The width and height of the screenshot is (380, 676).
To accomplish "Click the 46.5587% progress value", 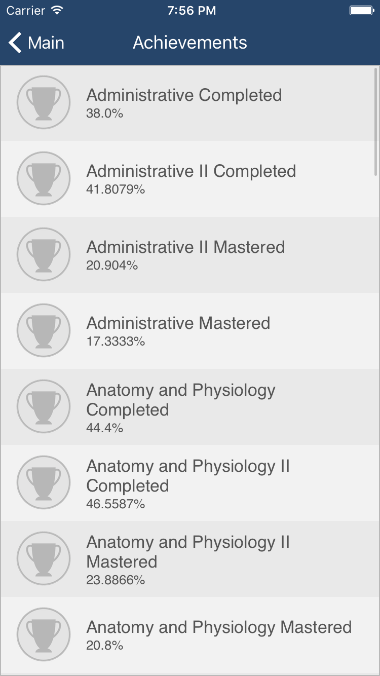I will 116,504.
